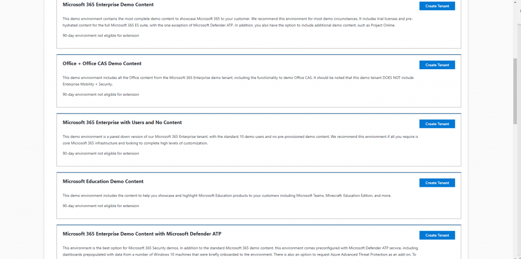521x259 pixels.
Task: Create tenant for Microsoft 365 Enterprise Demo Content
Action: point(437,6)
